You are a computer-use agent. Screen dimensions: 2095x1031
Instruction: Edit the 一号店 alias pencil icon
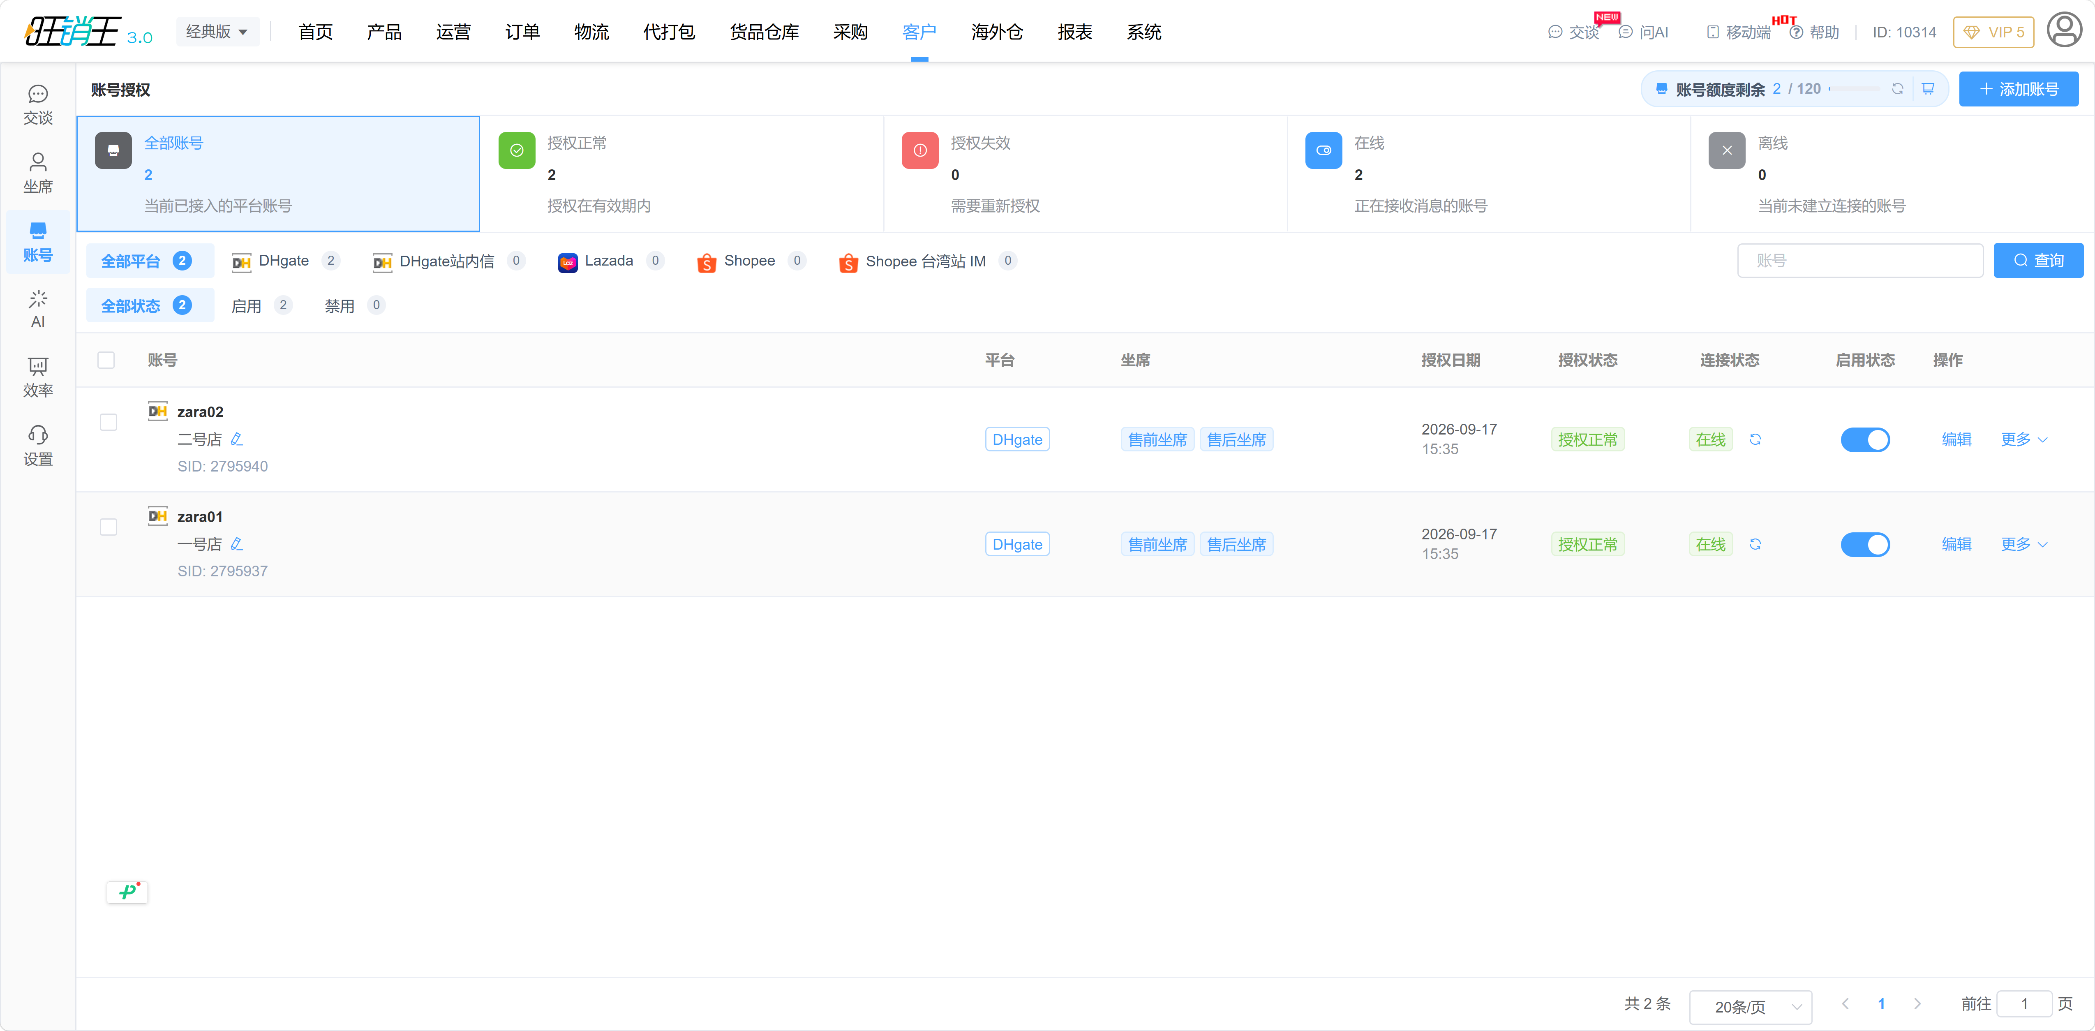click(x=237, y=544)
